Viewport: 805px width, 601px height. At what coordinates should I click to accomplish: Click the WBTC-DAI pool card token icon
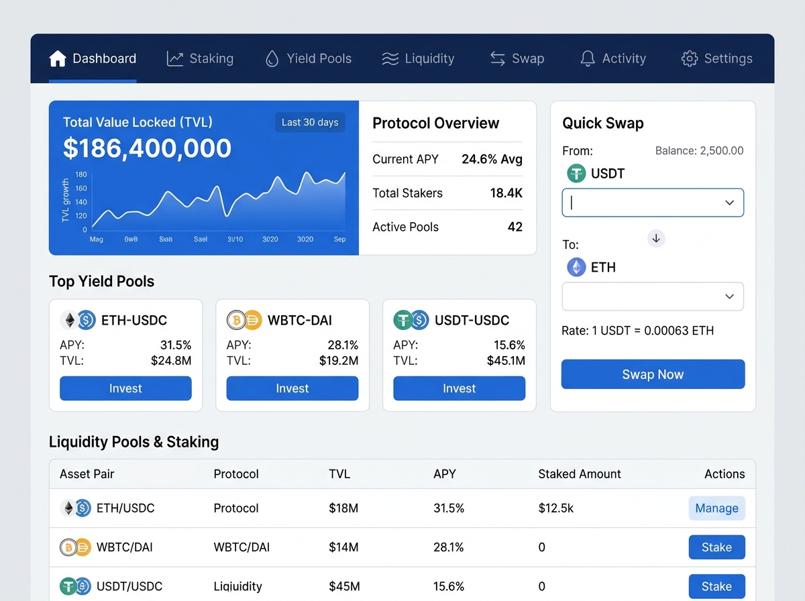[244, 321]
